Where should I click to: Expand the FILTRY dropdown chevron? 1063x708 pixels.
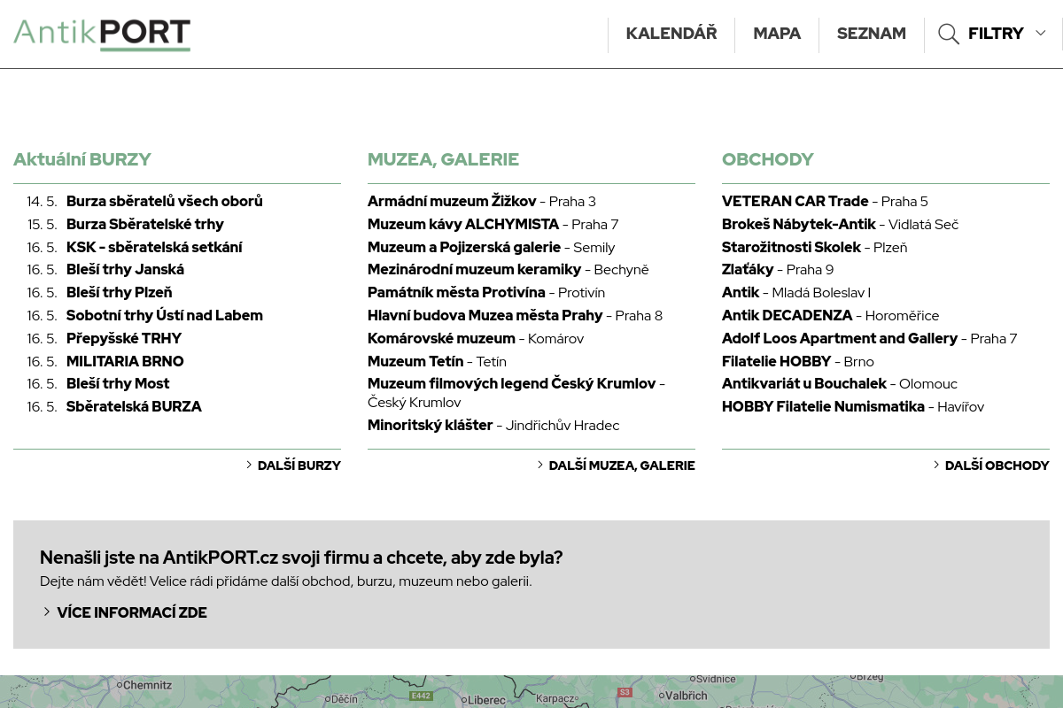pos(1041,34)
